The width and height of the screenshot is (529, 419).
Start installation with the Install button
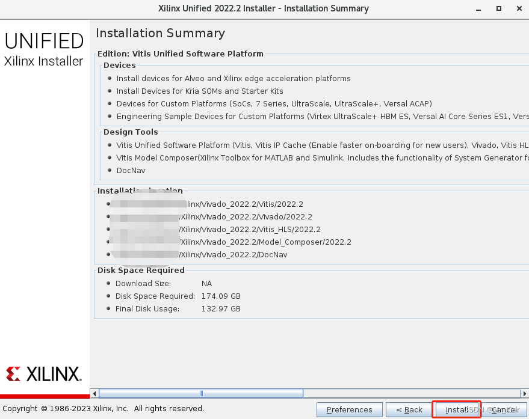pyautogui.click(x=457, y=409)
